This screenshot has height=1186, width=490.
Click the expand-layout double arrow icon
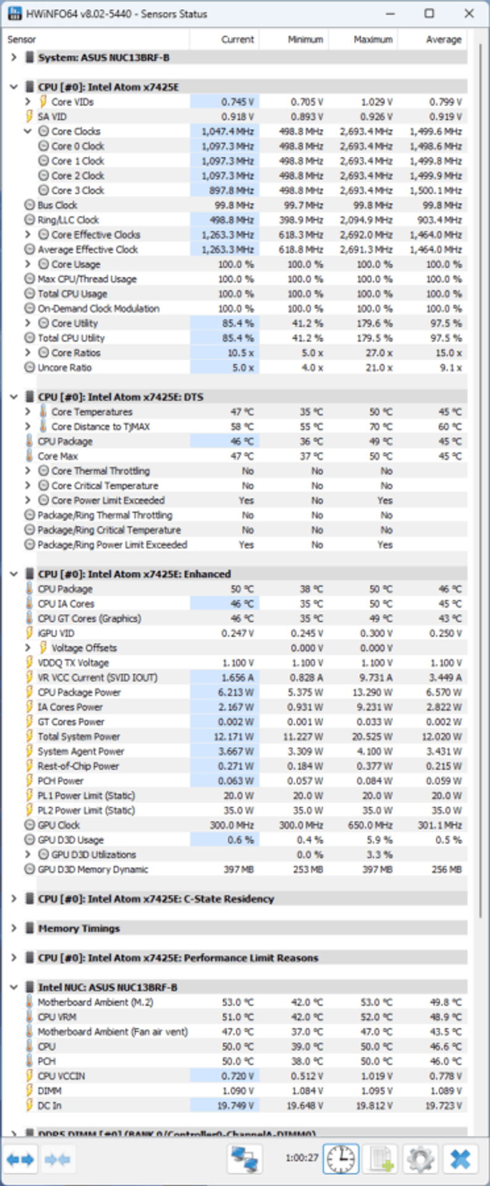point(20,1159)
